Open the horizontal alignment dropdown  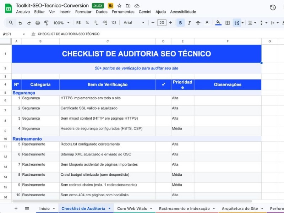251,23
